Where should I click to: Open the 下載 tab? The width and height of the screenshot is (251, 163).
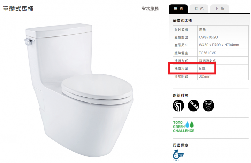point(220,9)
